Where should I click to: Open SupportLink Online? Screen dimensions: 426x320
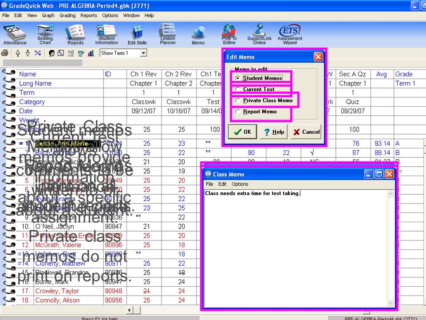tap(260, 34)
